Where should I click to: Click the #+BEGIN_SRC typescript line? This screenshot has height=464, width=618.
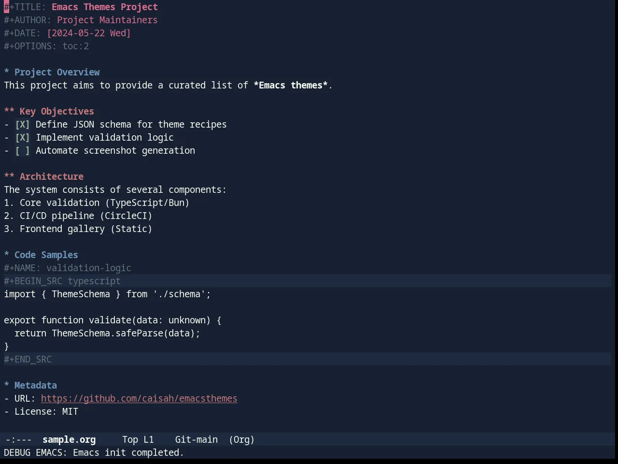tap(307, 281)
